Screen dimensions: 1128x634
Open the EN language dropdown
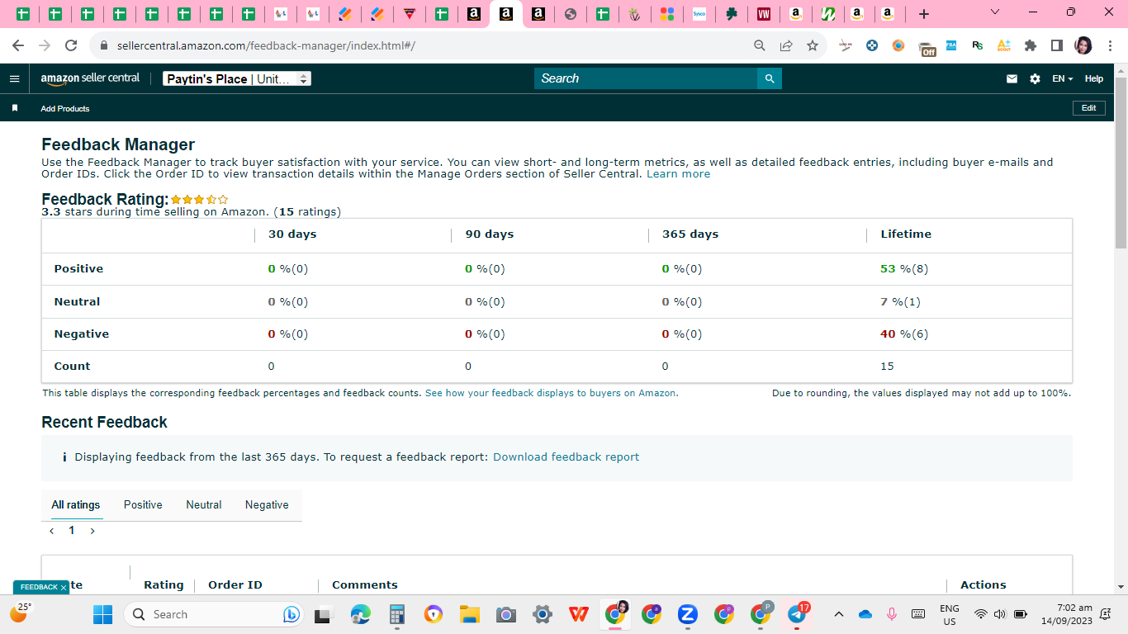(x=1062, y=78)
